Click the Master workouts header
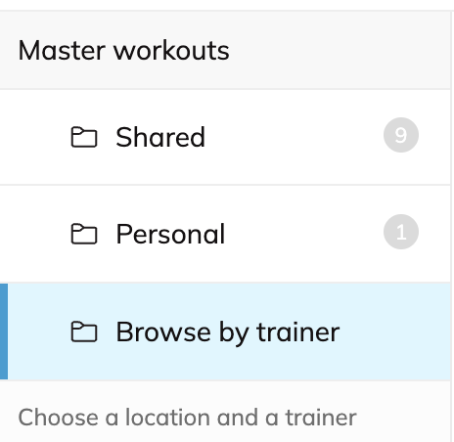This screenshot has height=442, width=454. pyautogui.click(x=225, y=51)
